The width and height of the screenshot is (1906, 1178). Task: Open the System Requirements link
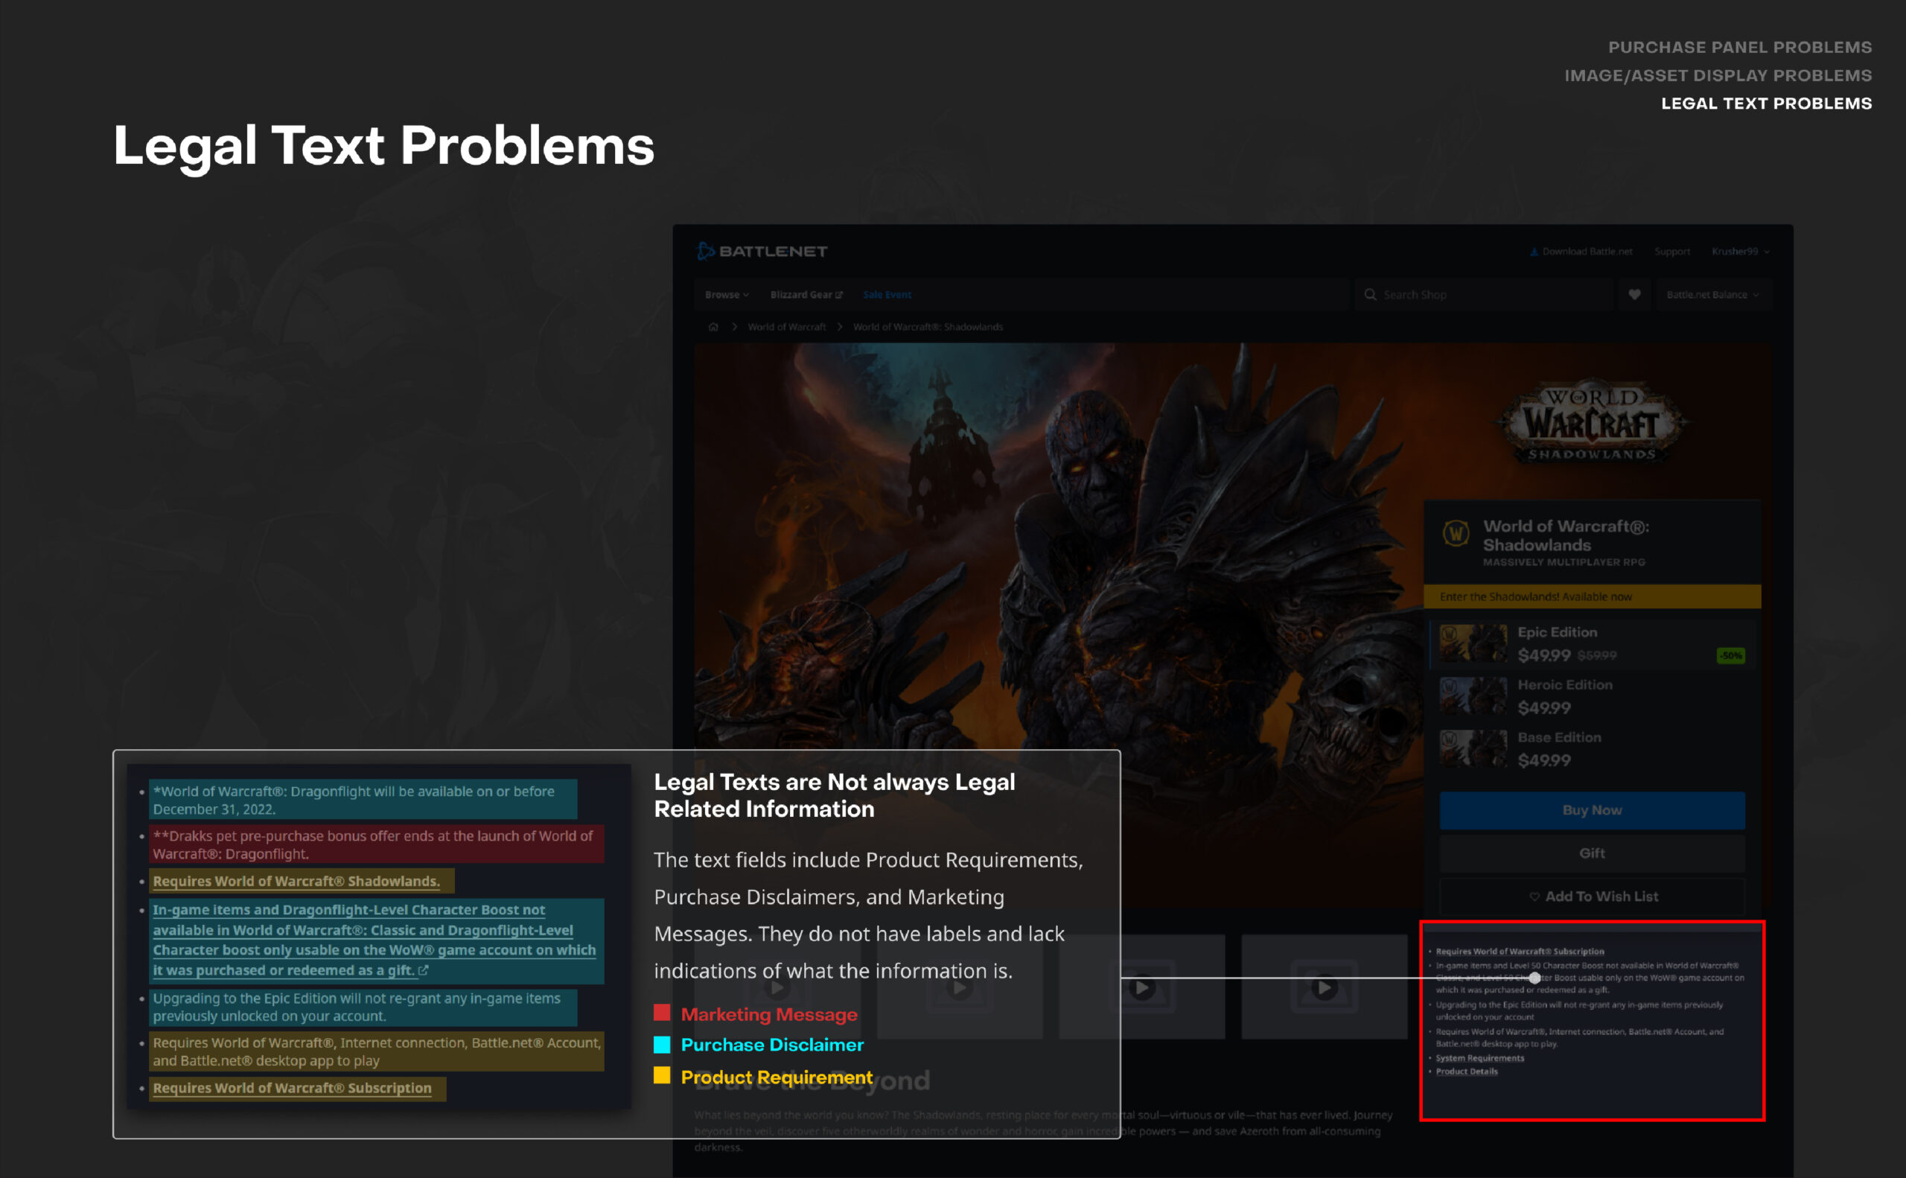(x=1480, y=1058)
